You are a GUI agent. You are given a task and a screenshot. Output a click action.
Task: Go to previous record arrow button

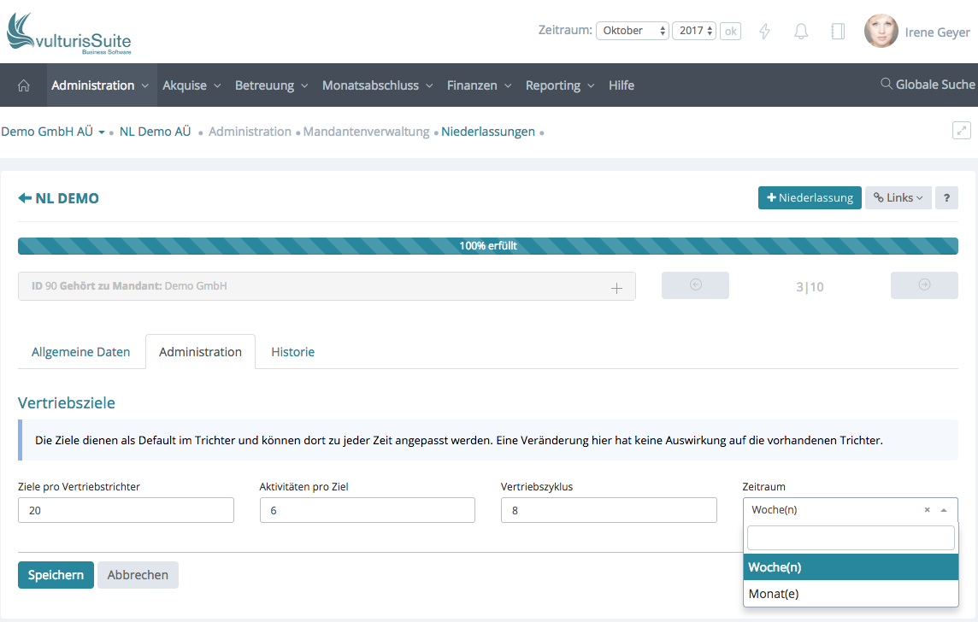(695, 285)
